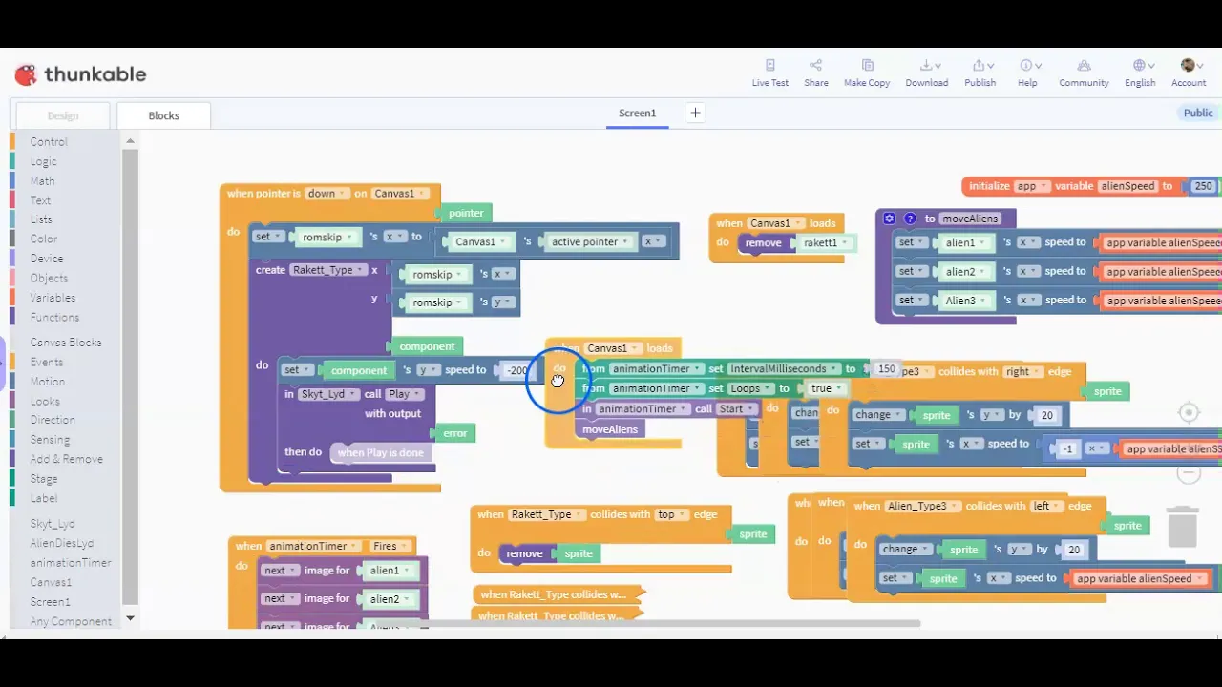Open the Objects block category
The width and height of the screenshot is (1222, 687).
tap(49, 278)
